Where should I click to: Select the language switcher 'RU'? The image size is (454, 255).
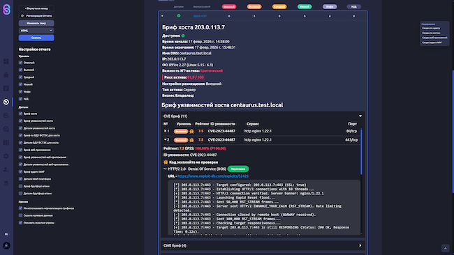(6, 234)
